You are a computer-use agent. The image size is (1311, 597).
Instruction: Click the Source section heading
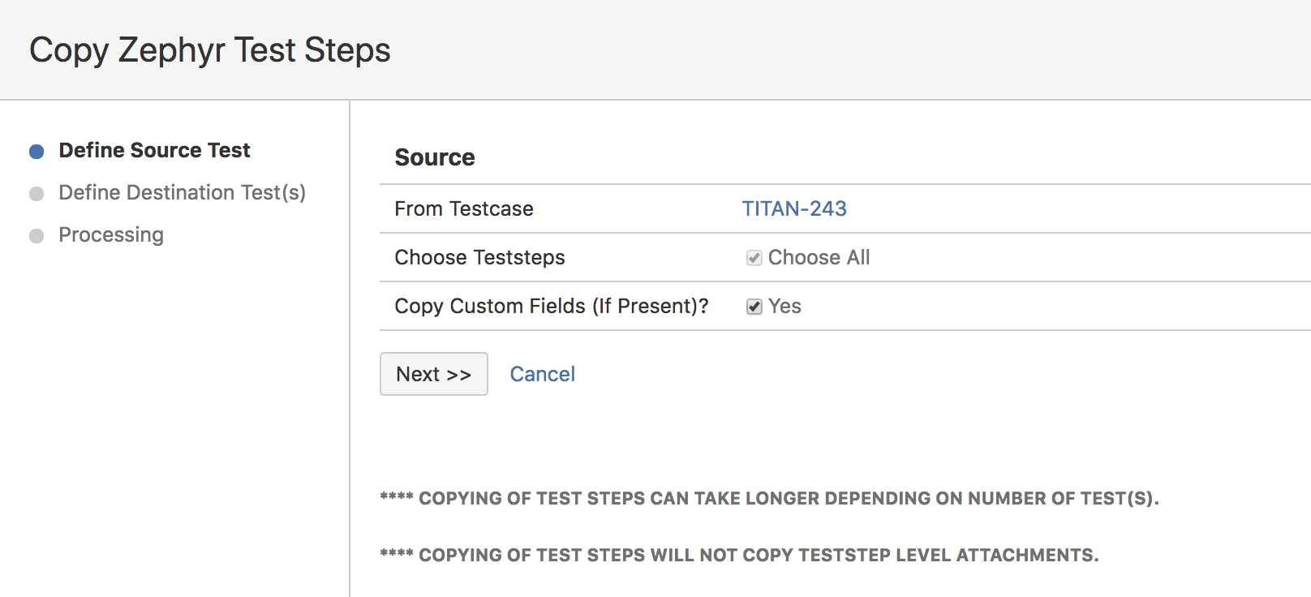pos(435,157)
